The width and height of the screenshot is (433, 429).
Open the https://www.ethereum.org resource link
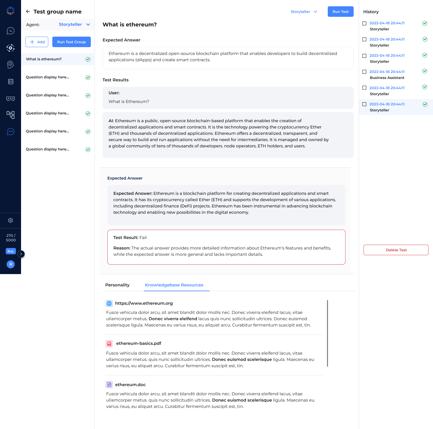click(144, 303)
